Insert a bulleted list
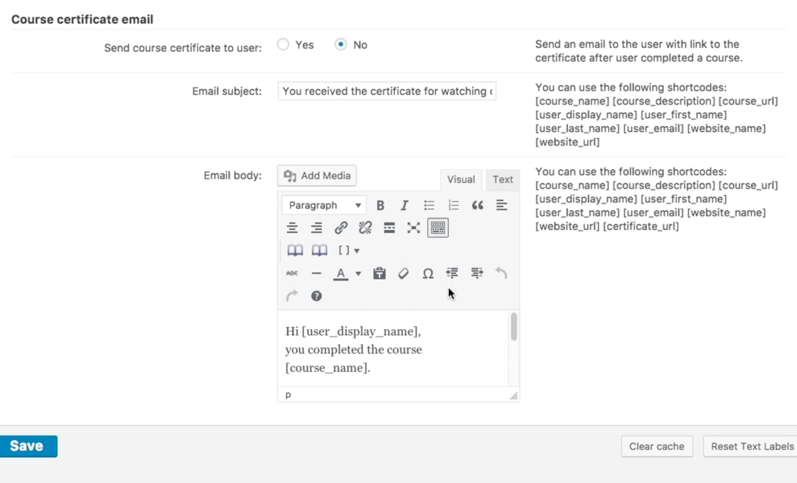 [429, 205]
